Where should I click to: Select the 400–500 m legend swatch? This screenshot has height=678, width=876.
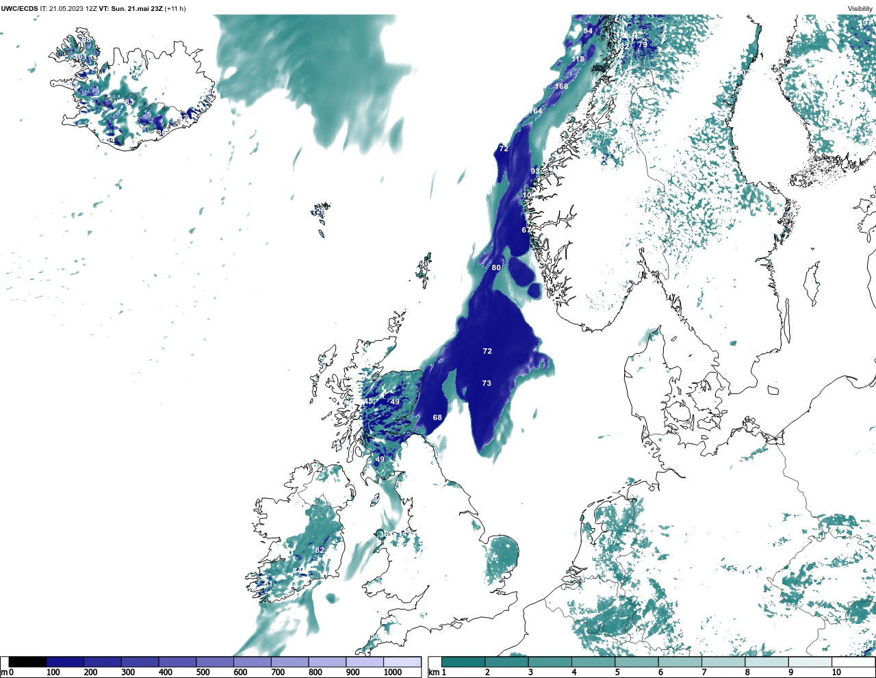177,662
